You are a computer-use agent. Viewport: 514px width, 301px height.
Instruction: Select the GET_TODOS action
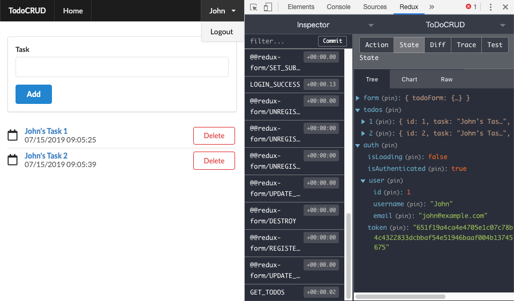coord(294,292)
